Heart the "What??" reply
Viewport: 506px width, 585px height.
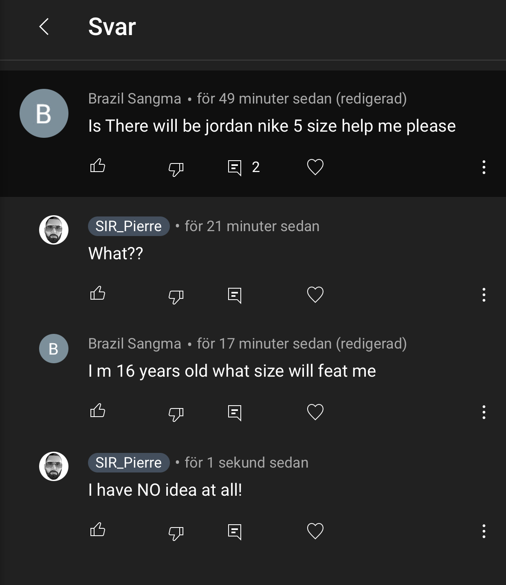pyautogui.click(x=315, y=295)
